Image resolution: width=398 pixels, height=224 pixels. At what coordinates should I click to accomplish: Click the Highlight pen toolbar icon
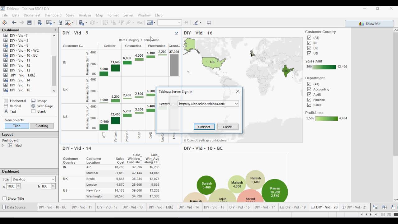click(196, 22)
